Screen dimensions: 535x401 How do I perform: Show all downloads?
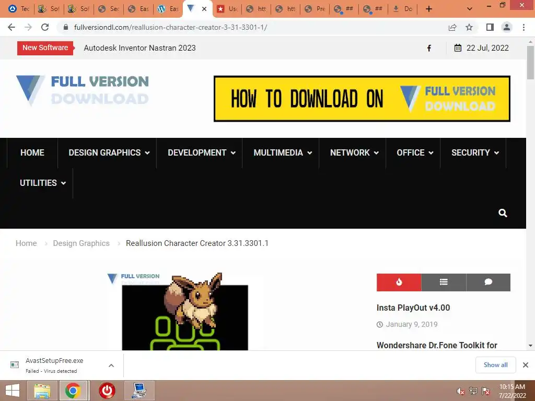(495, 365)
